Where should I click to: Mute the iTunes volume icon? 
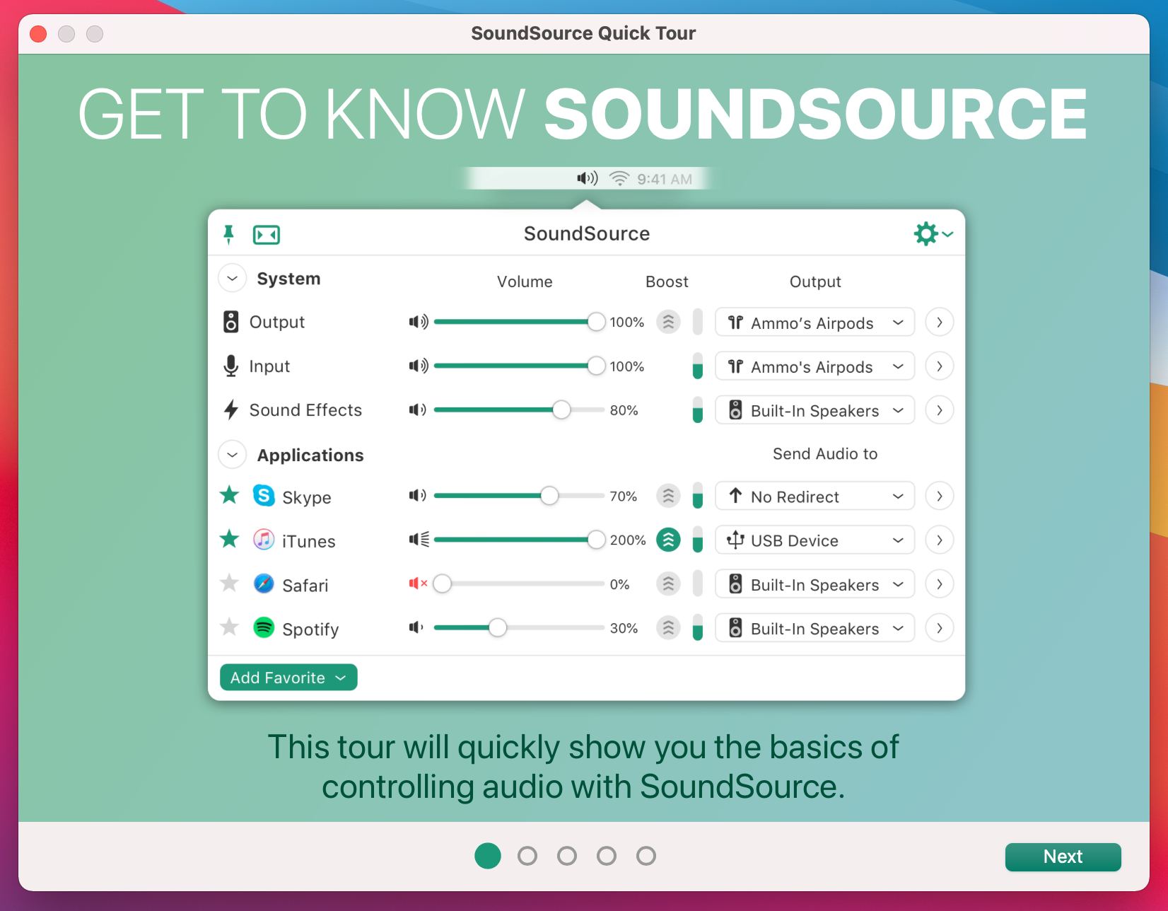419,540
